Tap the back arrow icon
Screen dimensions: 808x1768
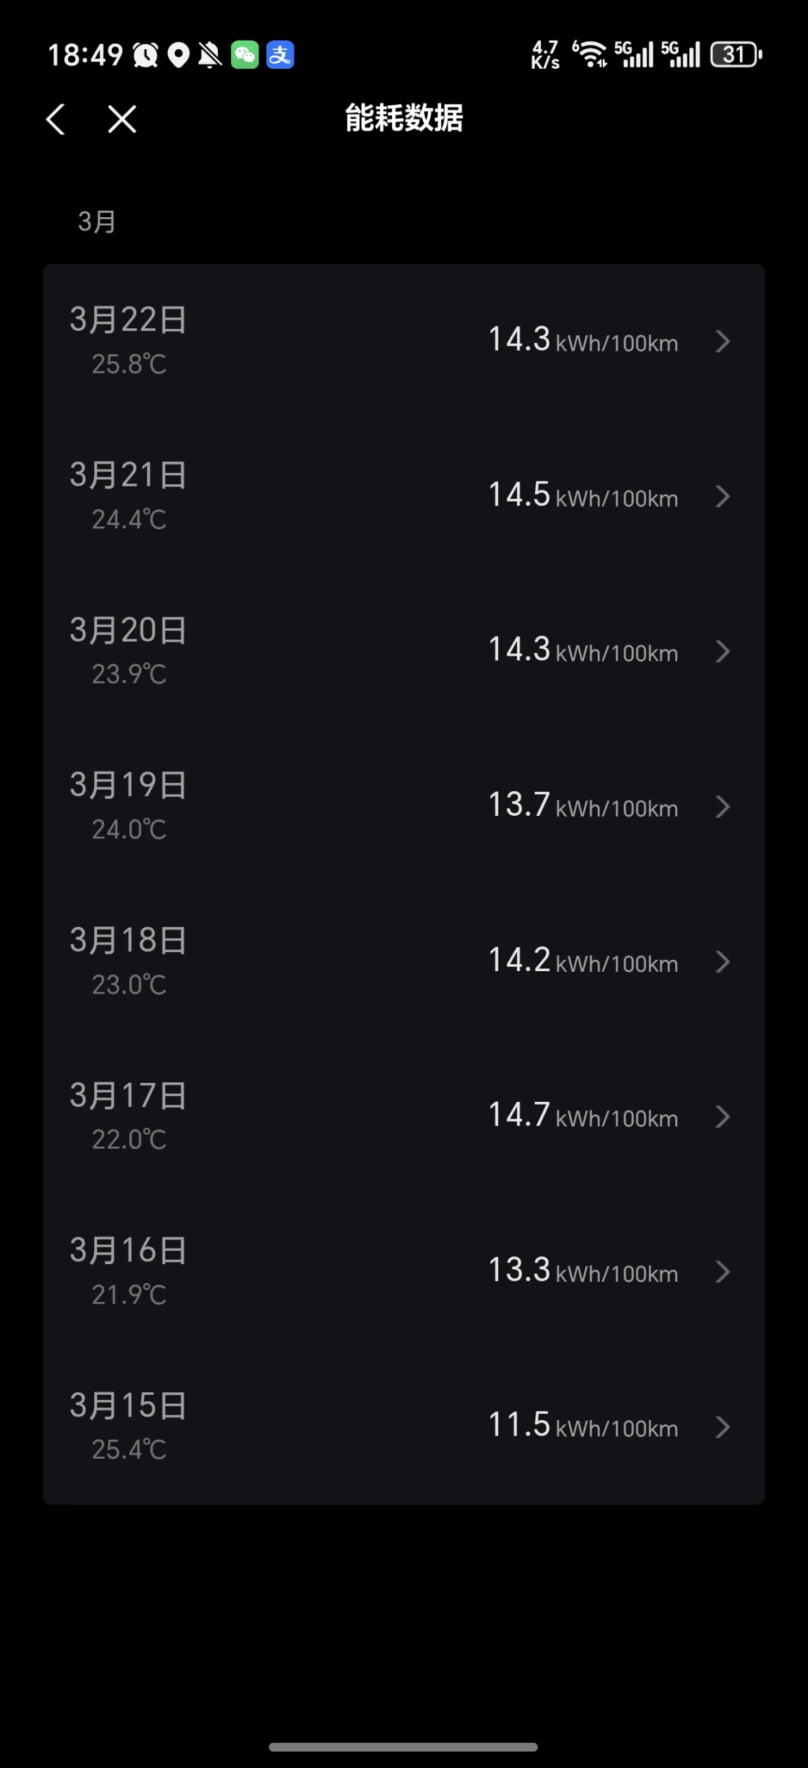click(56, 119)
